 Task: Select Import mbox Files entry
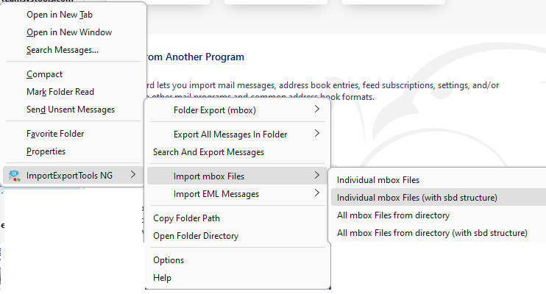[x=209, y=176]
